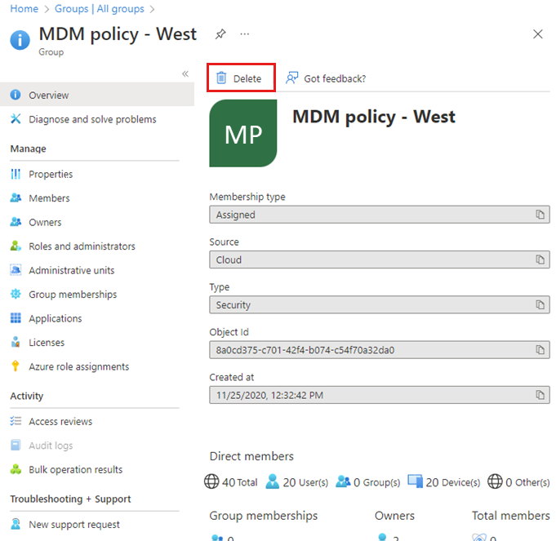Pin this group blade with the pin icon
556x541 pixels.
tap(220, 34)
